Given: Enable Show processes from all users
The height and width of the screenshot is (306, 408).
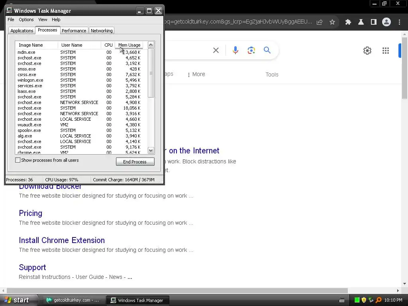Looking at the screenshot, I should point(18,160).
